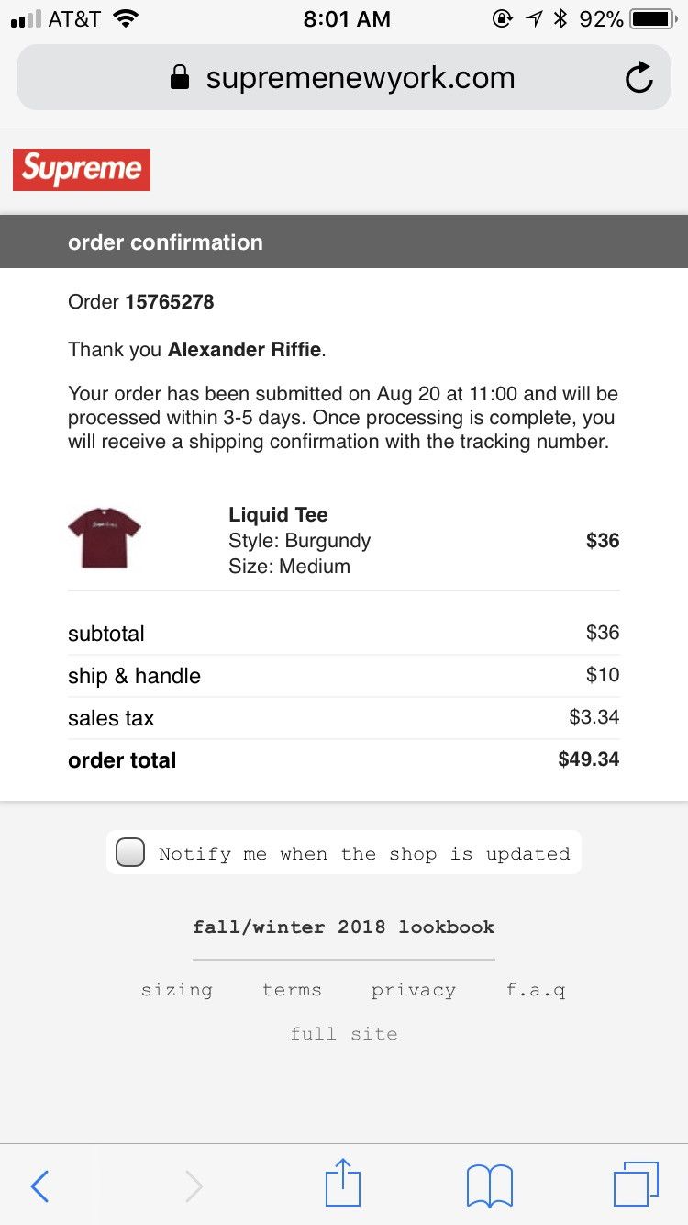This screenshot has width=688, height=1225.
Task: Tap the padlock security icon
Action: [x=180, y=78]
